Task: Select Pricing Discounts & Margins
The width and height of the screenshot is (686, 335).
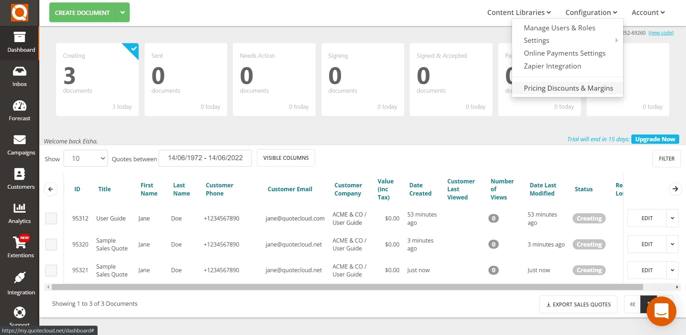Action: [x=568, y=88]
